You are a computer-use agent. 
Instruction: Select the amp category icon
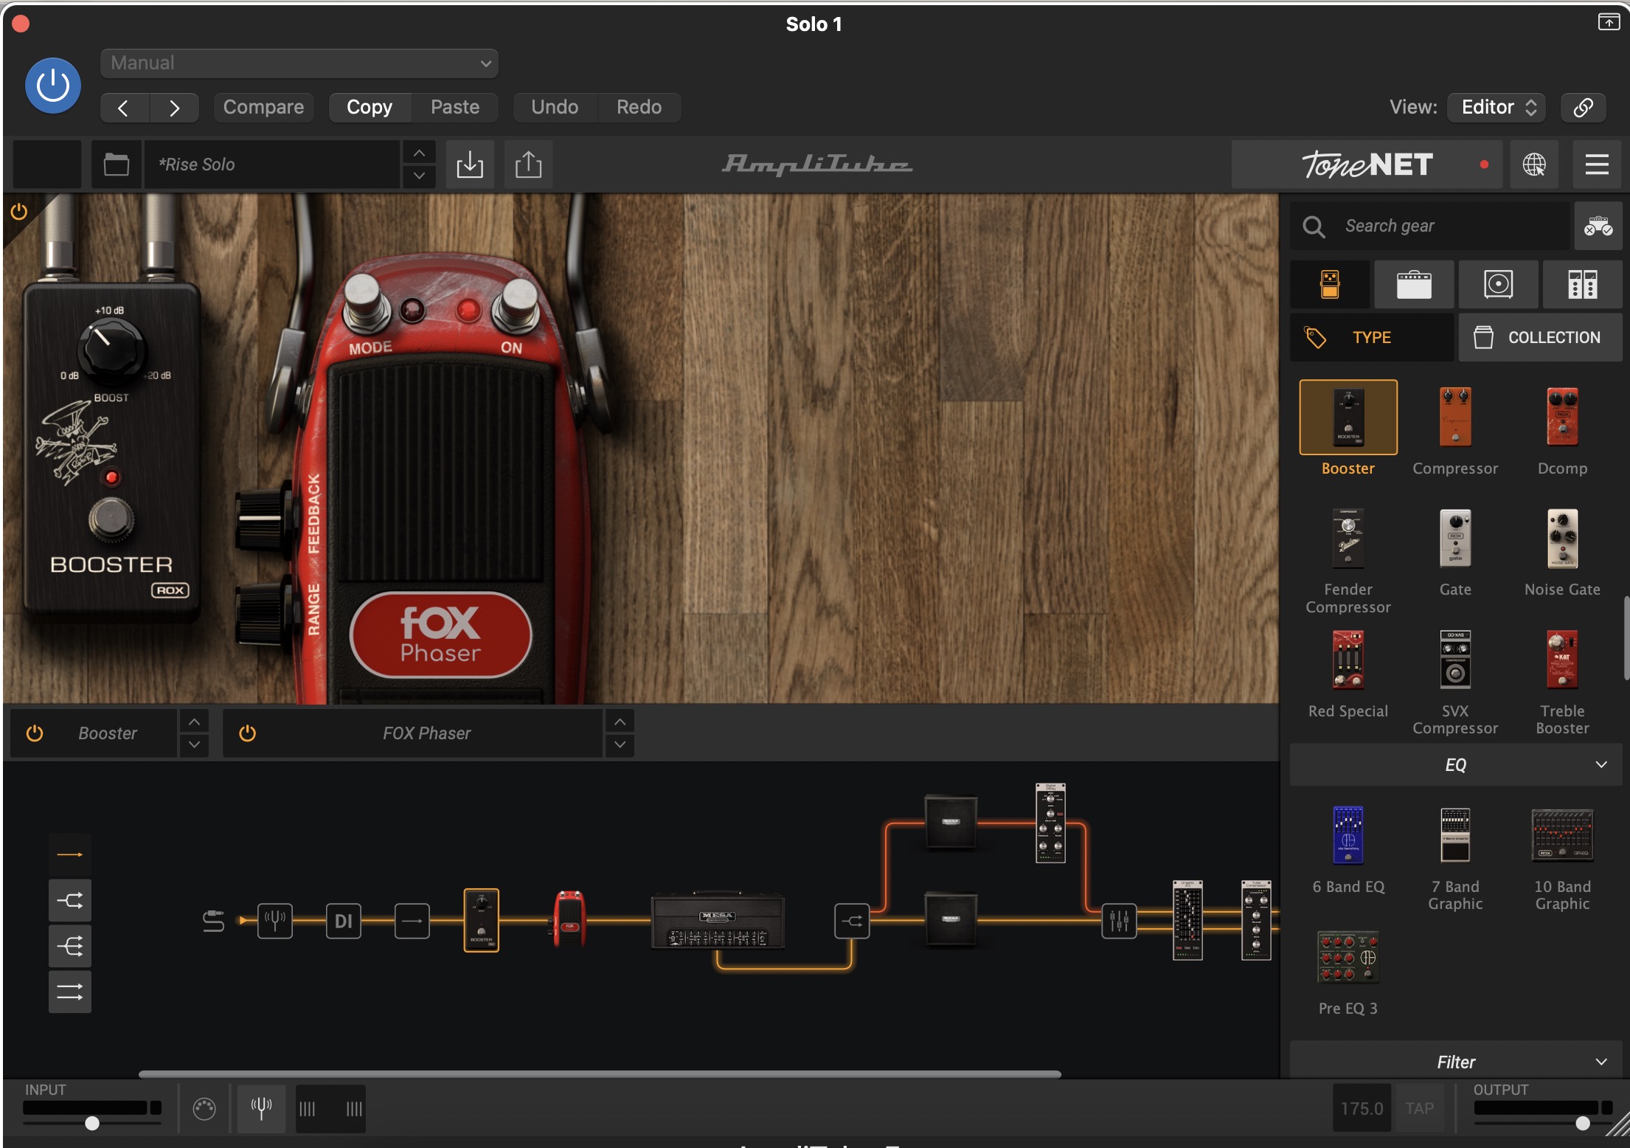pyautogui.click(x=1414, y=284)
